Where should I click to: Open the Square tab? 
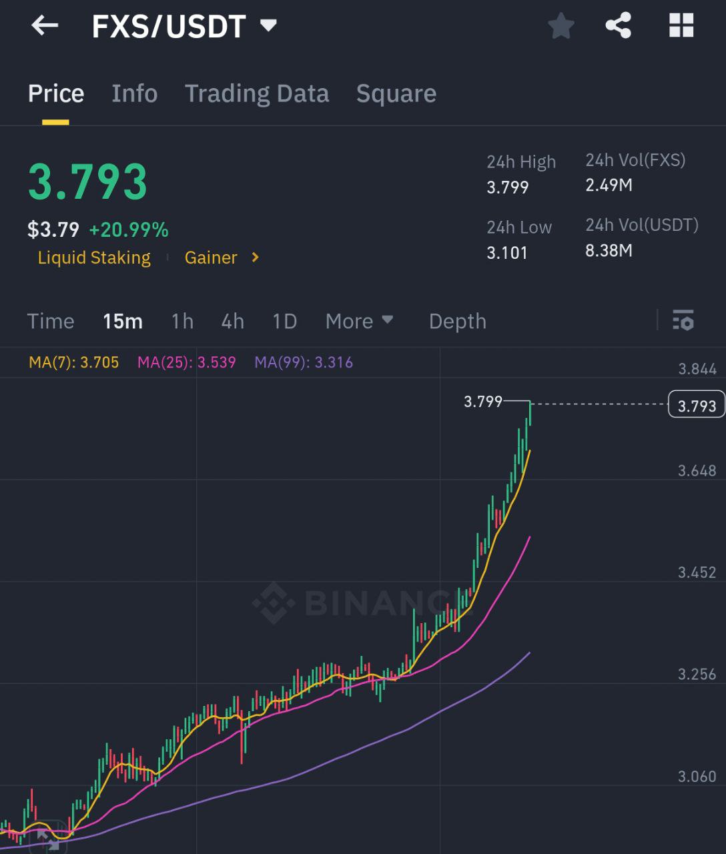[x=396, y=94]
